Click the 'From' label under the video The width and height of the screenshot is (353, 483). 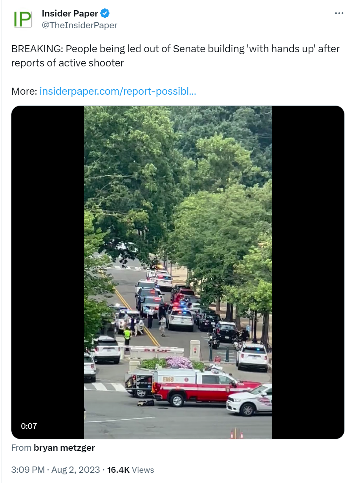[22, 448]
